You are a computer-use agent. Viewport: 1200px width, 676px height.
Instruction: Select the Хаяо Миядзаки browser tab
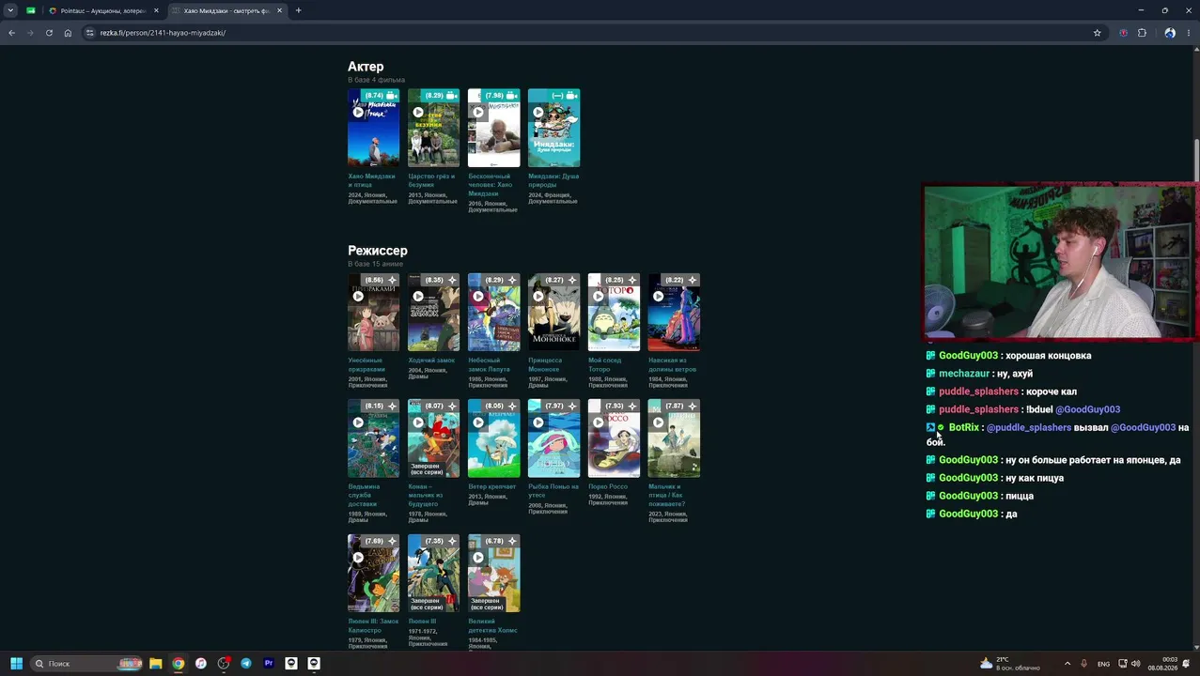[x=226, y=10]
